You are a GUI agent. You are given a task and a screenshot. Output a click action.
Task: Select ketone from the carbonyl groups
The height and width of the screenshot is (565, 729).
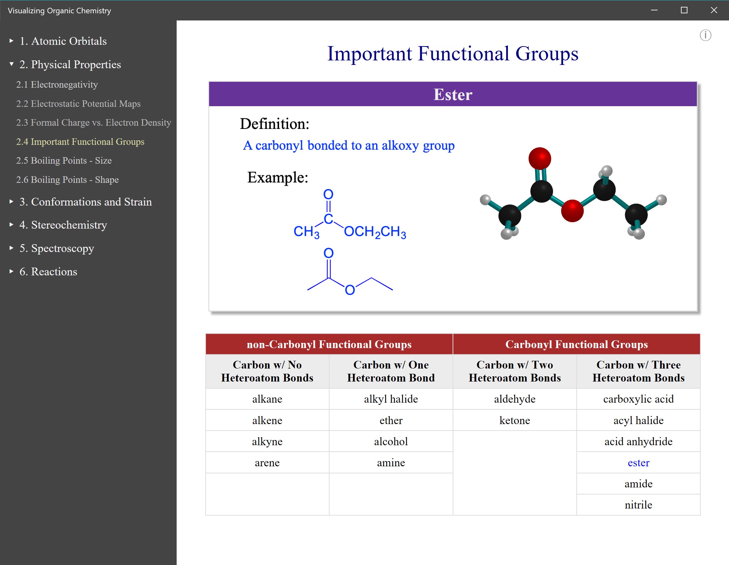pos(514,420)
